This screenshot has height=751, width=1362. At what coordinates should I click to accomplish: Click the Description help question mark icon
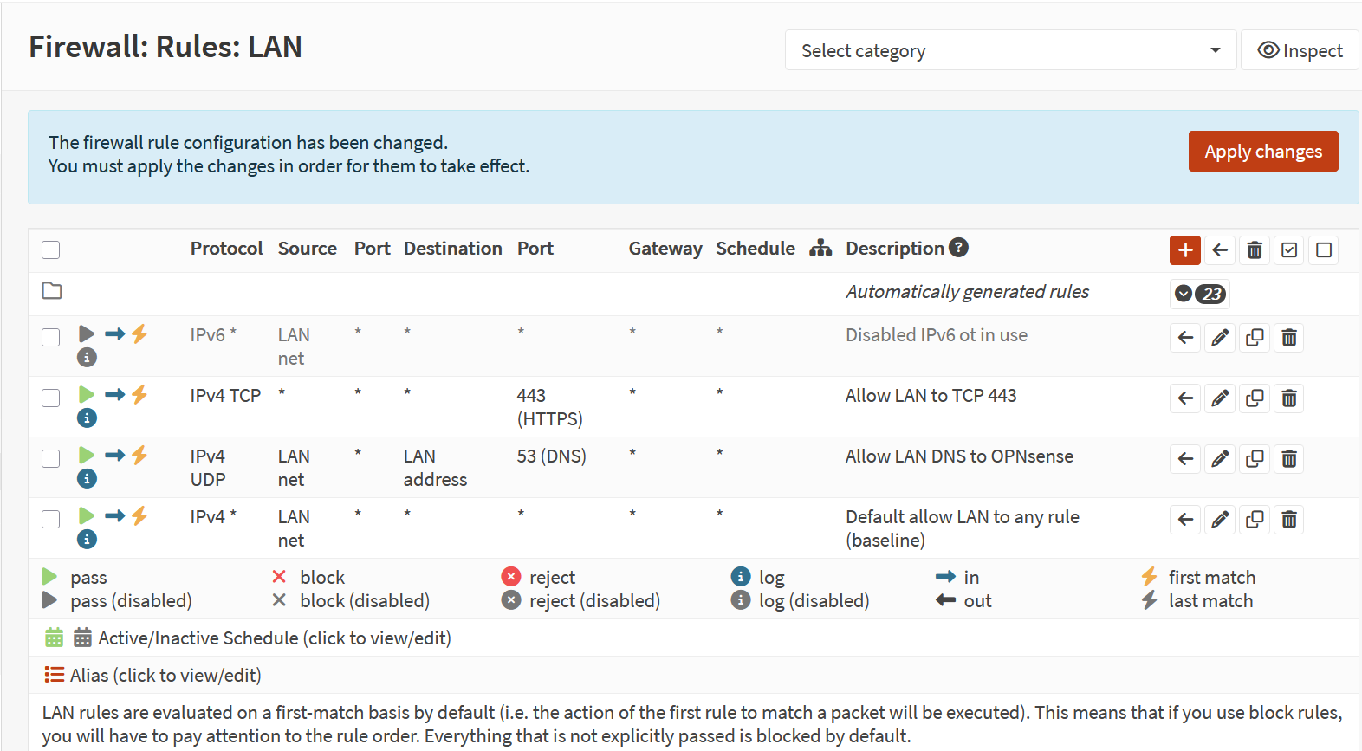[x=958, y=248]
